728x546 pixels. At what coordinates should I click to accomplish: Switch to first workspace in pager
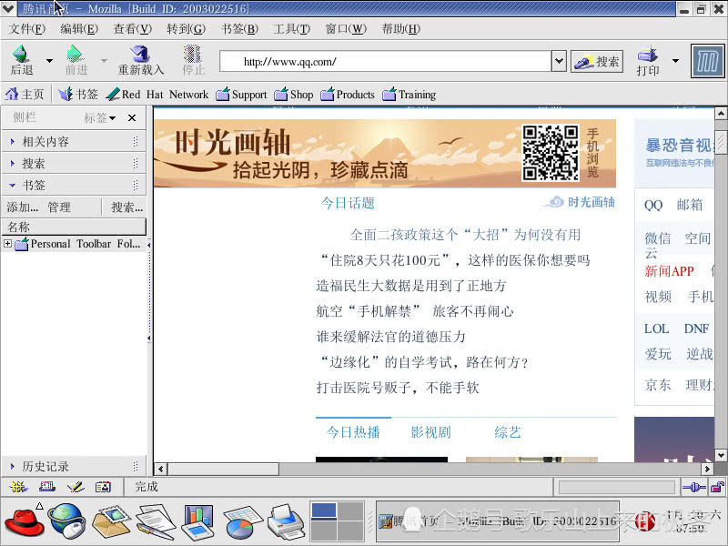point(324,511)
